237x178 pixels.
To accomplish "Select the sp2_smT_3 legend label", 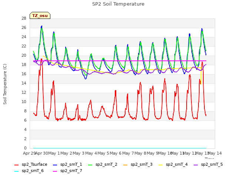I will click(141, 165).
